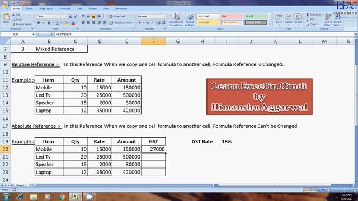Set vertical alignment to middle
This screenshot has height=201, width=358.
pyautogui.click(x=88, y=16)
